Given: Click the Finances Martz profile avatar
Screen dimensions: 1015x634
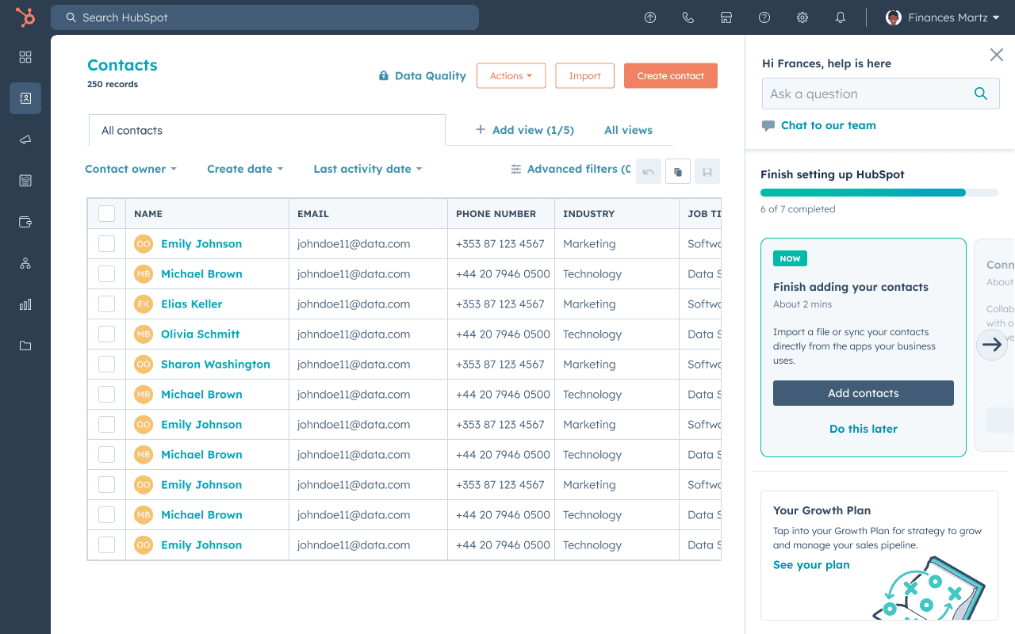Looking at the screenshot, I should point(894,17).
